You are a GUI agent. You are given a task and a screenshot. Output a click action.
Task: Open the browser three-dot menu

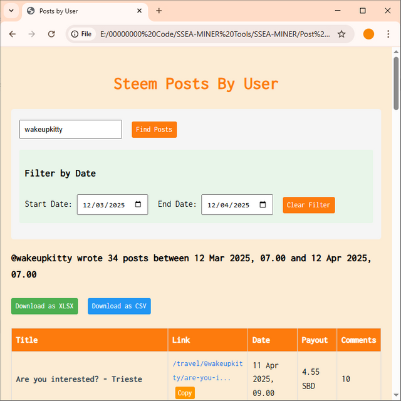(388, 34)
